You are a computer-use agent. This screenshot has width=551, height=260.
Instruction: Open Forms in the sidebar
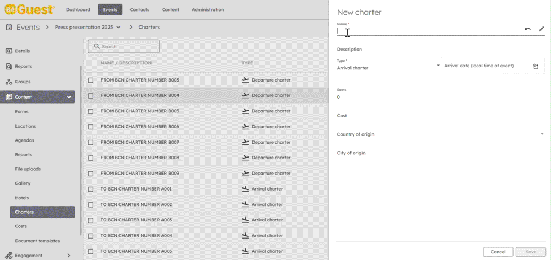(22, 112)
